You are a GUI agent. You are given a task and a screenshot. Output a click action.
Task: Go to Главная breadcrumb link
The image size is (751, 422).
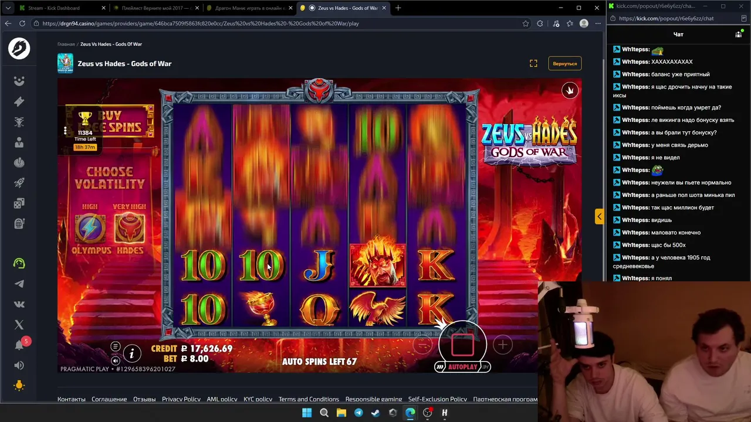click(x=66, y=44)
